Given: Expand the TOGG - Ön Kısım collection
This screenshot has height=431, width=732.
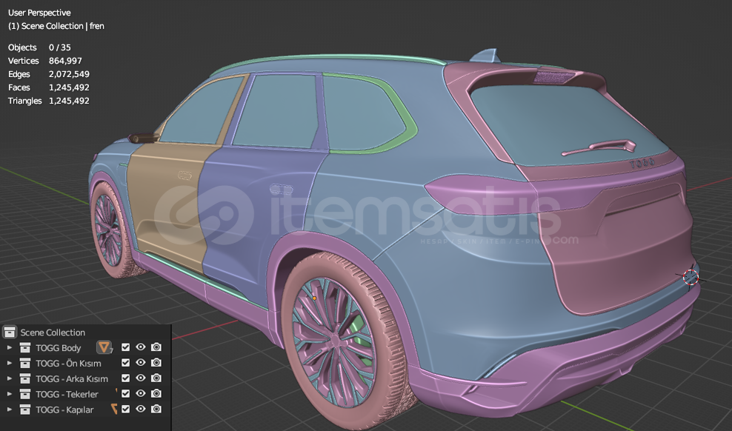Looking at the screenshot, I should [x=10, y=364].
